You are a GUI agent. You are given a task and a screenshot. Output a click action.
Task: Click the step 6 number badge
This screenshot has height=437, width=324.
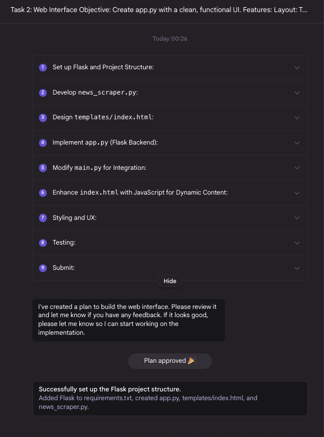tap(43, 192)
